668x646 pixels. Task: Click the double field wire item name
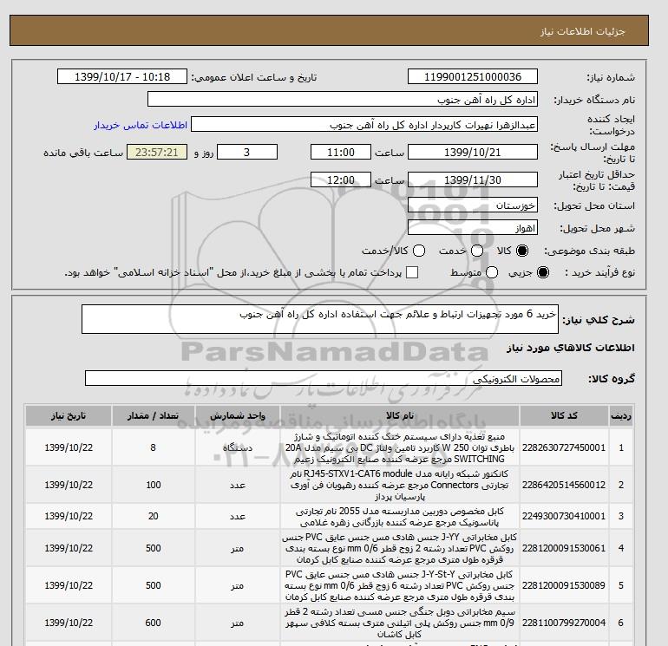click(400, 623)
